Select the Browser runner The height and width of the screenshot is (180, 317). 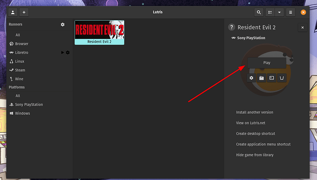pos(22,44)
